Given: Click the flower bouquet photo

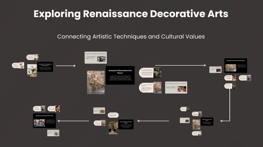Looking at the screenshot, I should (32, 71).
